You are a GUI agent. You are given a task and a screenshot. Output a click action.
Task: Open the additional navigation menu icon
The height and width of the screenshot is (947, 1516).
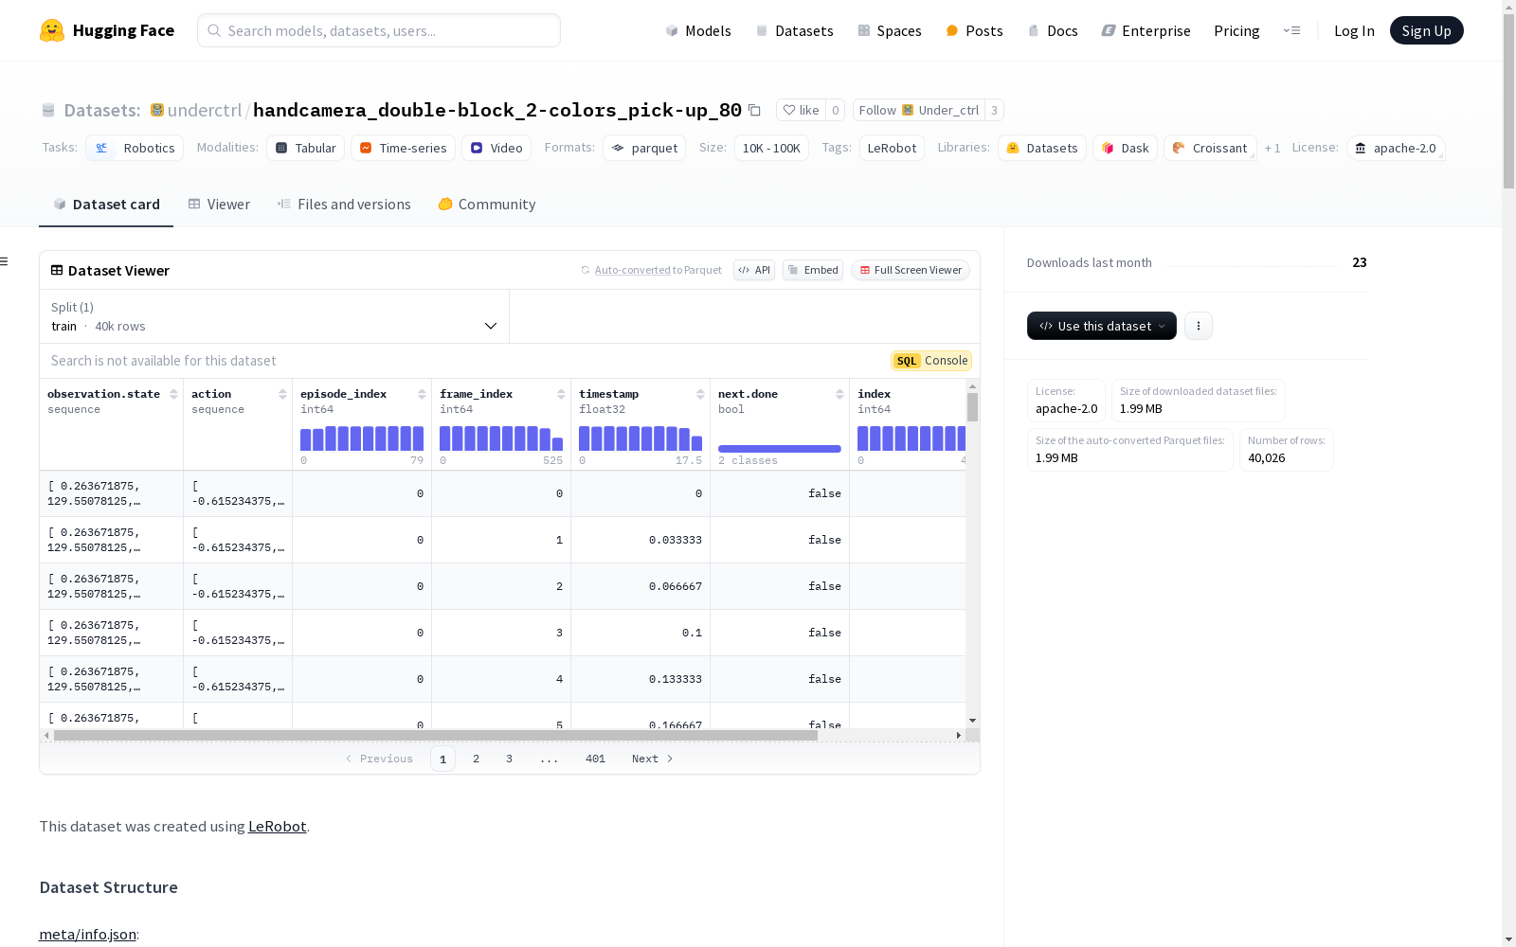pyautogui.click(x=1291, y=30)
